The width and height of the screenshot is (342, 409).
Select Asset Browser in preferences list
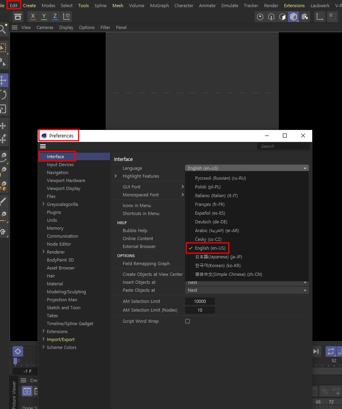tap(61, 268)
